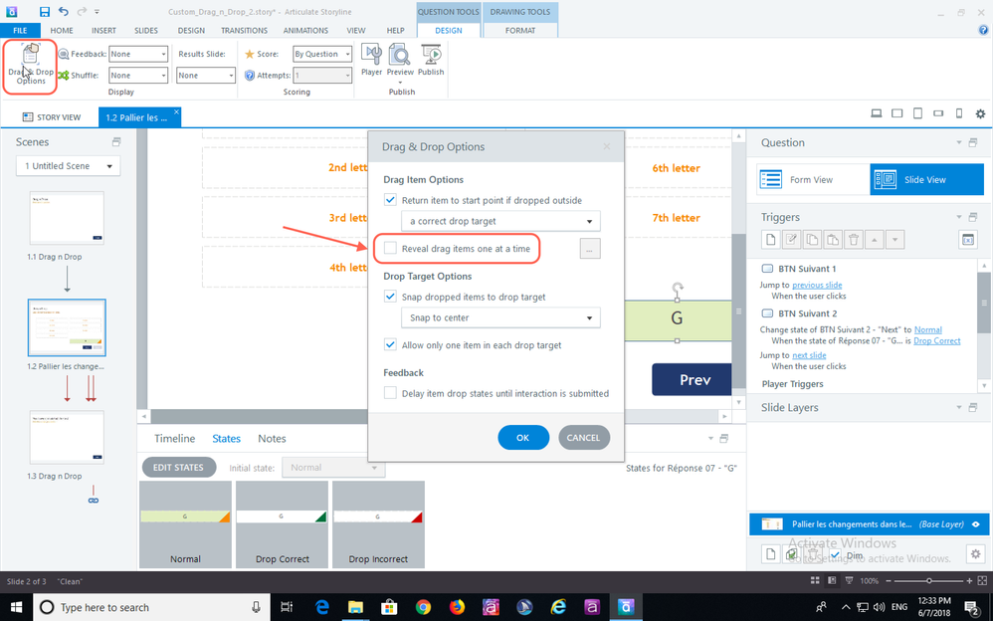This screenshot has height=621, width=993.
Task: Open the 'Snap to center' dropdown
Action: [x=500, y=317]
